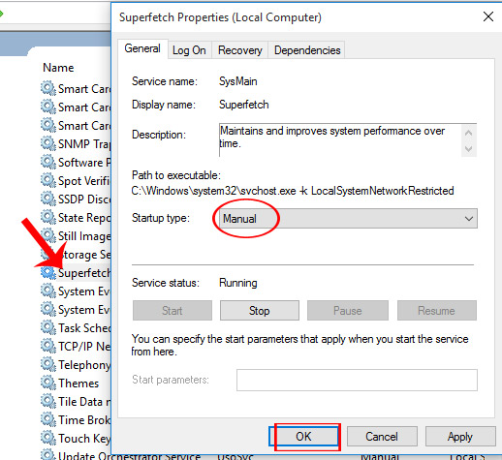Screen dimensions: 502x460
Task: Select the Update Orchestrator Service row
Action: (129, 455)
